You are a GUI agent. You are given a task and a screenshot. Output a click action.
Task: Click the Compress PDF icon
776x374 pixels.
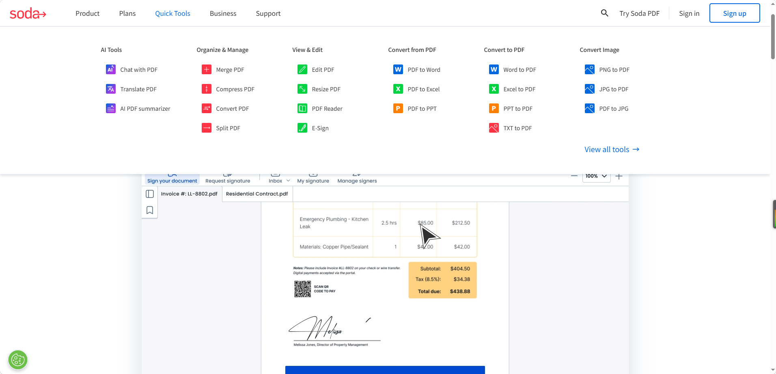click(207, 89)
